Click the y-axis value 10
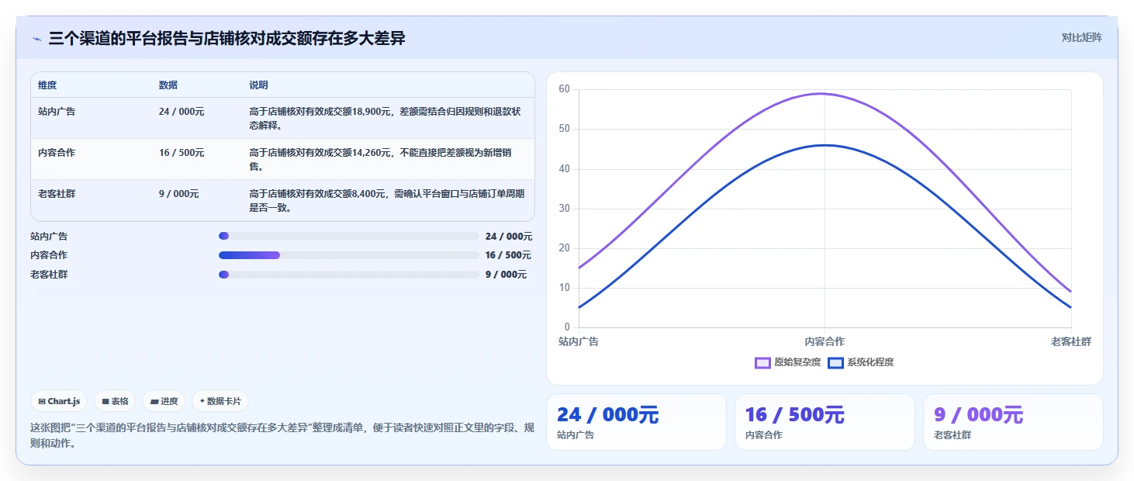 click(x=564, y=288)
